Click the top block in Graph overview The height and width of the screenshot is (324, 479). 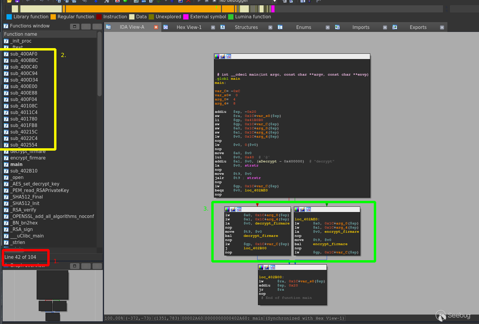coord(52,285)
